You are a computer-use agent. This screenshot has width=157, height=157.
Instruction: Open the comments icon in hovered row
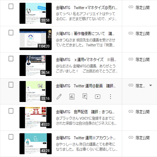[85, 97]
